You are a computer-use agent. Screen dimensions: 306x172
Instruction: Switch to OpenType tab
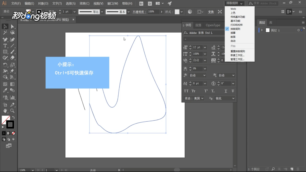point(213,25)
